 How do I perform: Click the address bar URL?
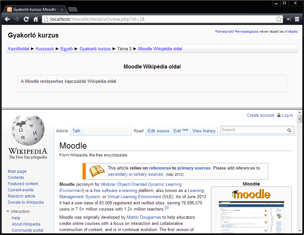[97, 19]
